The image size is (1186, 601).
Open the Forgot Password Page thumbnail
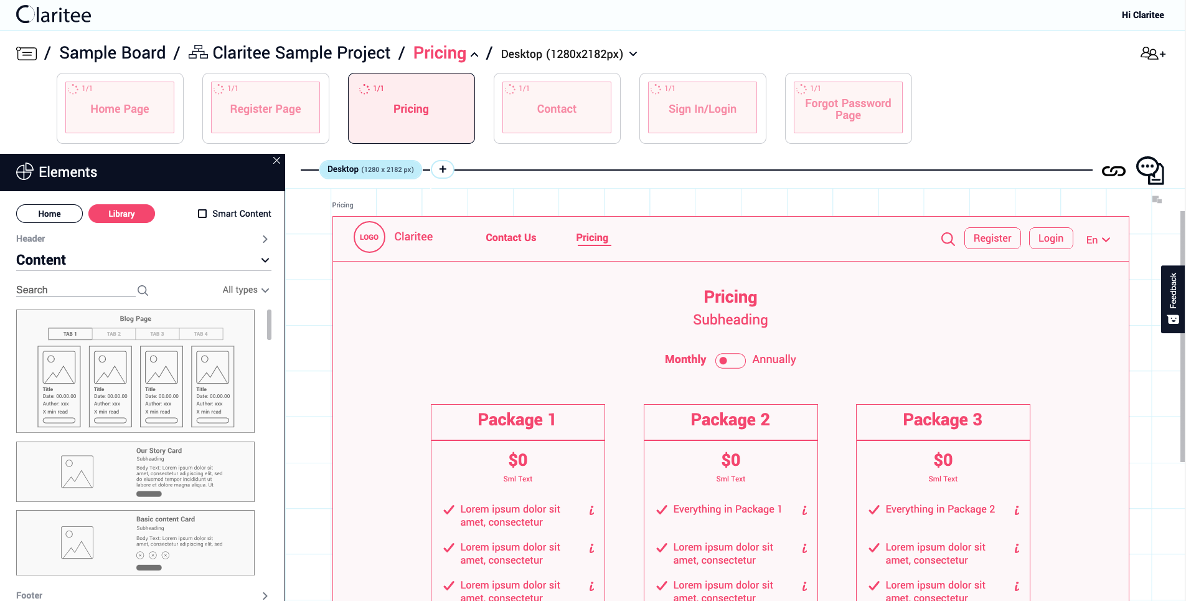[849, 108]
